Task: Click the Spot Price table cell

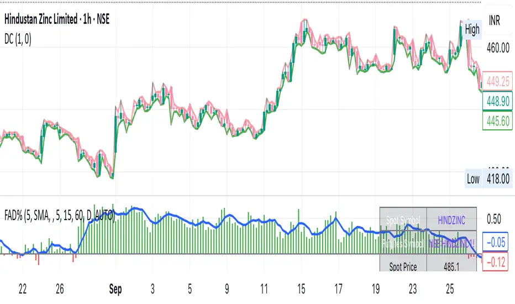Action: click(x=404, y=267)
